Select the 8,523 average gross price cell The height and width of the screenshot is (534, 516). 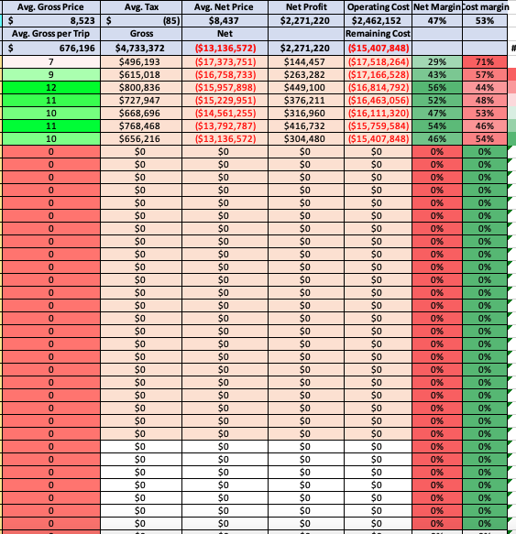51,21
